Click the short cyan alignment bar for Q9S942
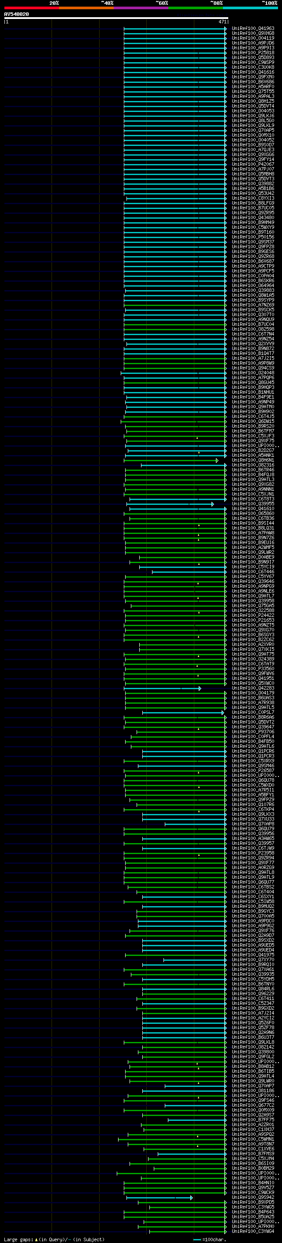Image resolution: width=282 pixels, height=1243 pixels. (x=160, y=1198)
